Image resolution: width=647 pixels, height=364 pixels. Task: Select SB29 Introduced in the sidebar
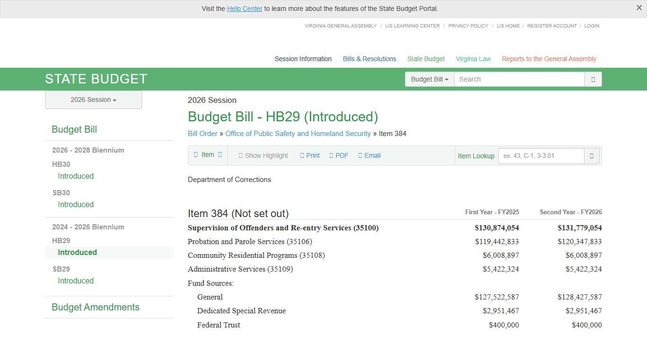tap(75, 281)
